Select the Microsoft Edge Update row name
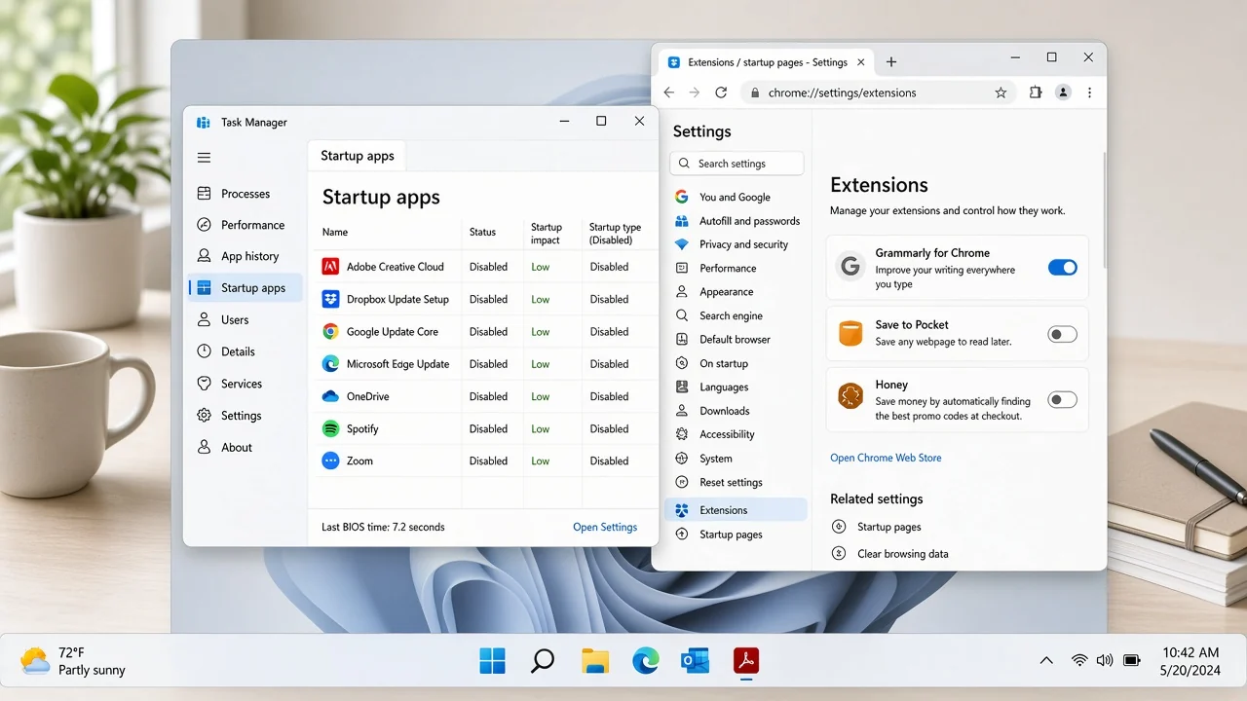1247x701 pixels. (398, 364)
